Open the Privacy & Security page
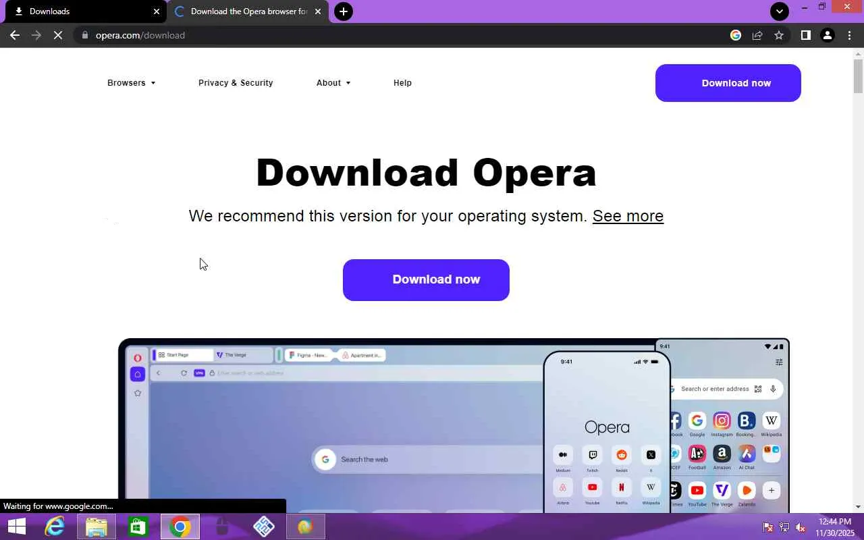This screenshot has height=540, width=864. 236,83
